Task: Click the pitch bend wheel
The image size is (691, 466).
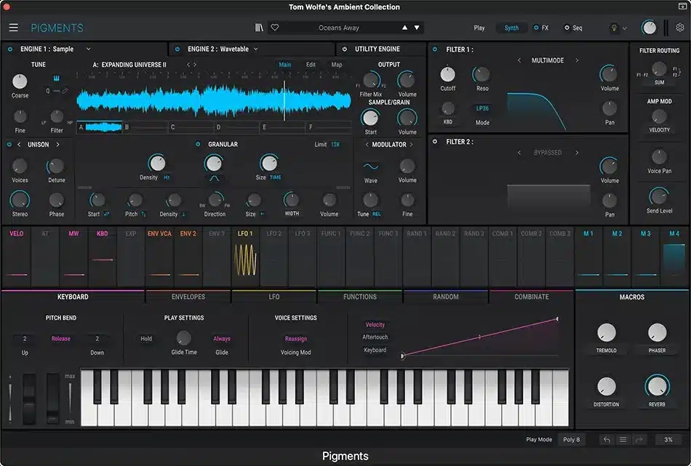Action: [29, 399]
